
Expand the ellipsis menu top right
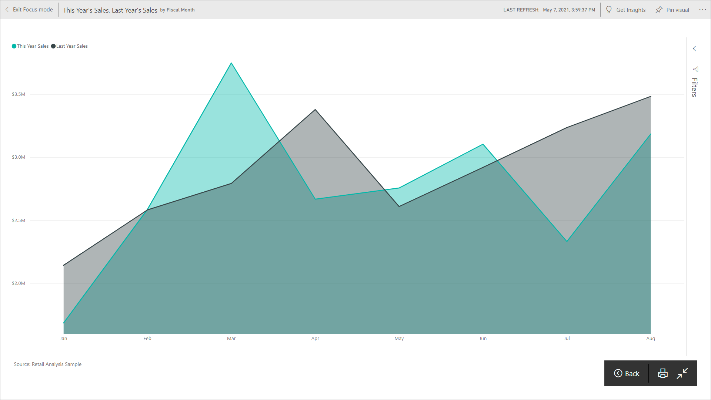pos(703,9)
